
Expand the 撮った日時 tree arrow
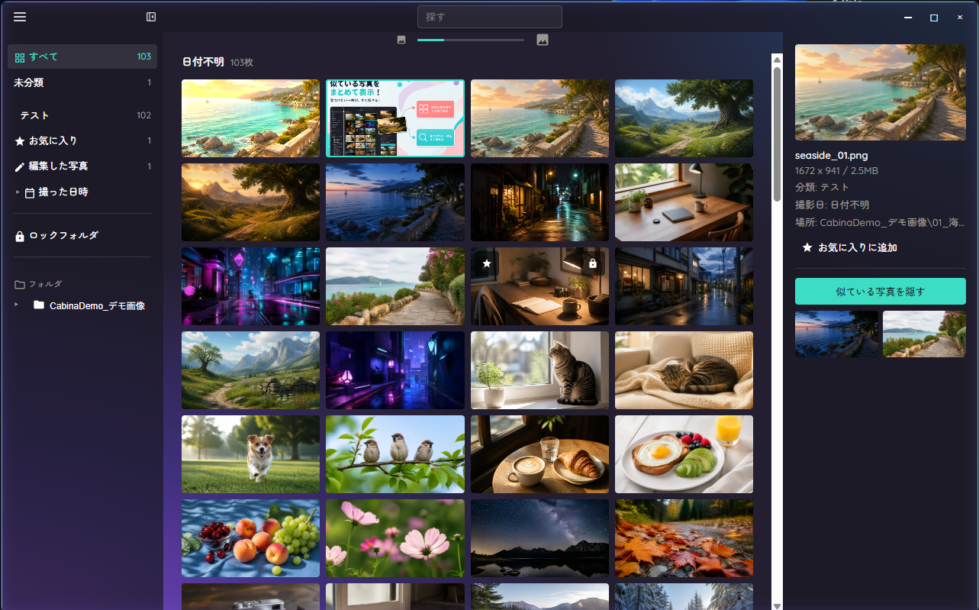click(x=18, y=192)
